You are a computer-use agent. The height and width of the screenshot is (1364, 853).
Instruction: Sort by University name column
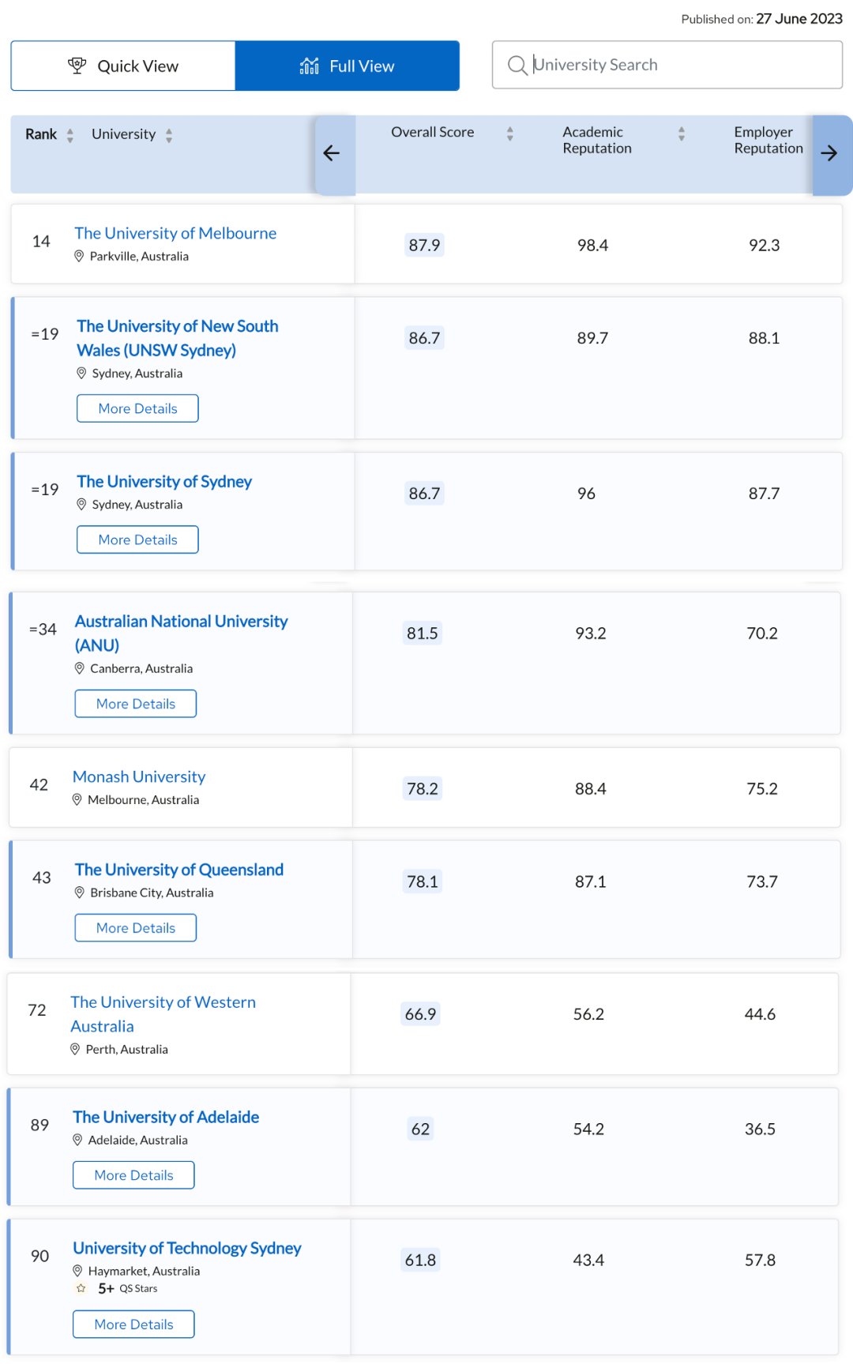pyautogui.click(x=169, y=135)
